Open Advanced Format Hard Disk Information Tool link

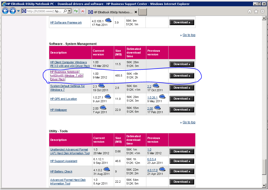click(x=68, y=182)
